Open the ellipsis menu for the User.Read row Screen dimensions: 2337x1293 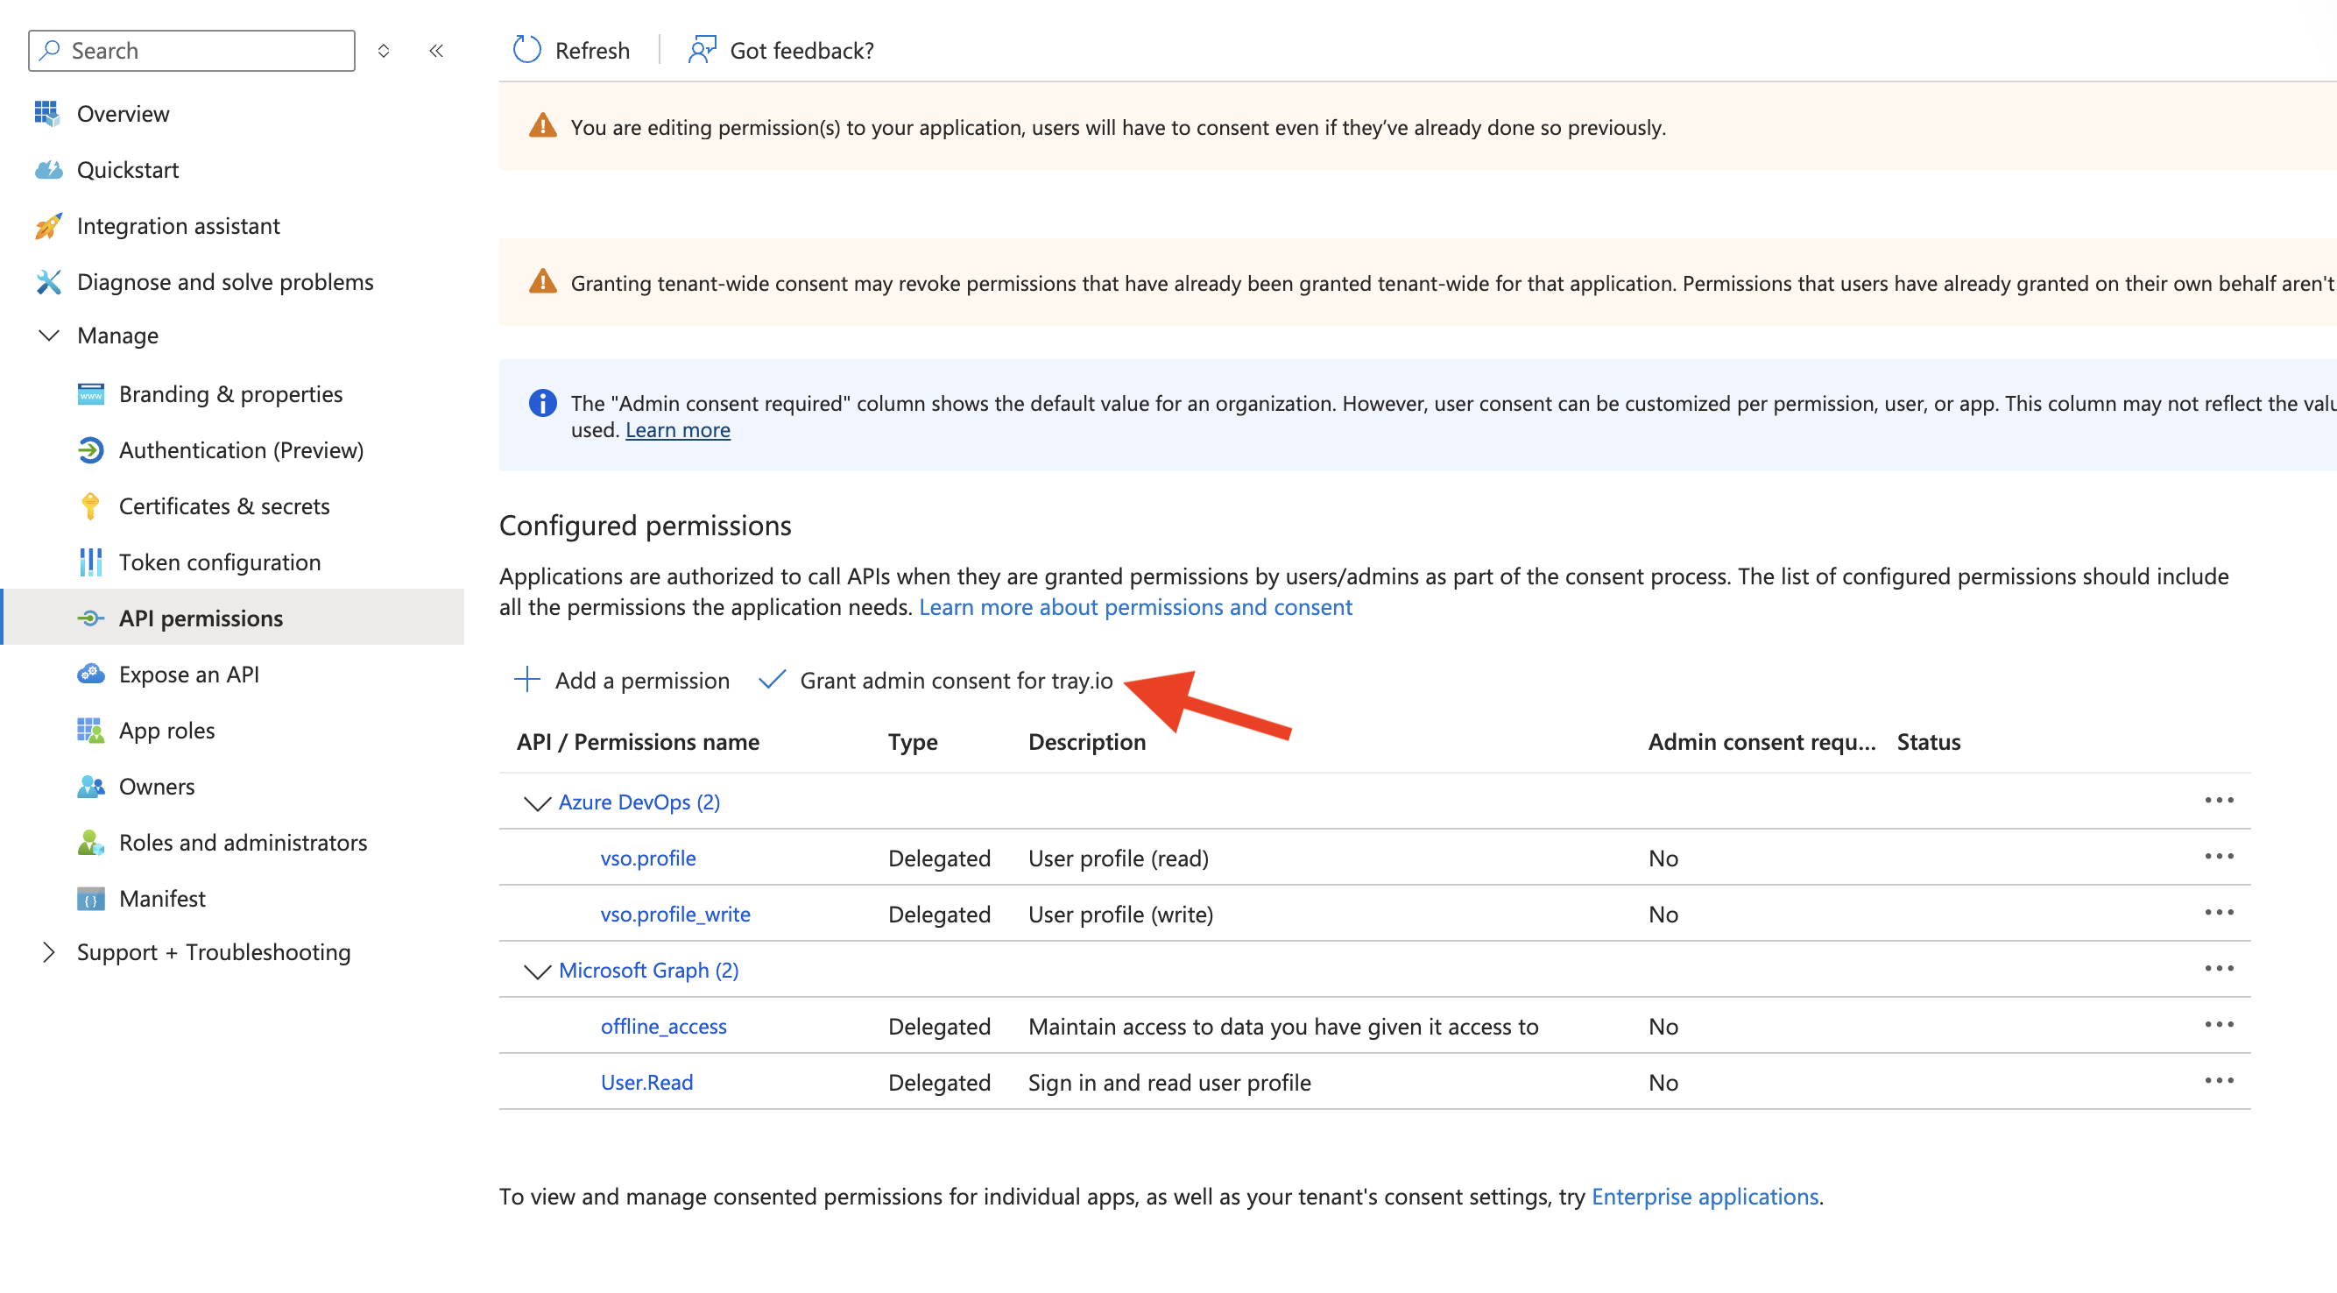click(x=2220, y=1080)
